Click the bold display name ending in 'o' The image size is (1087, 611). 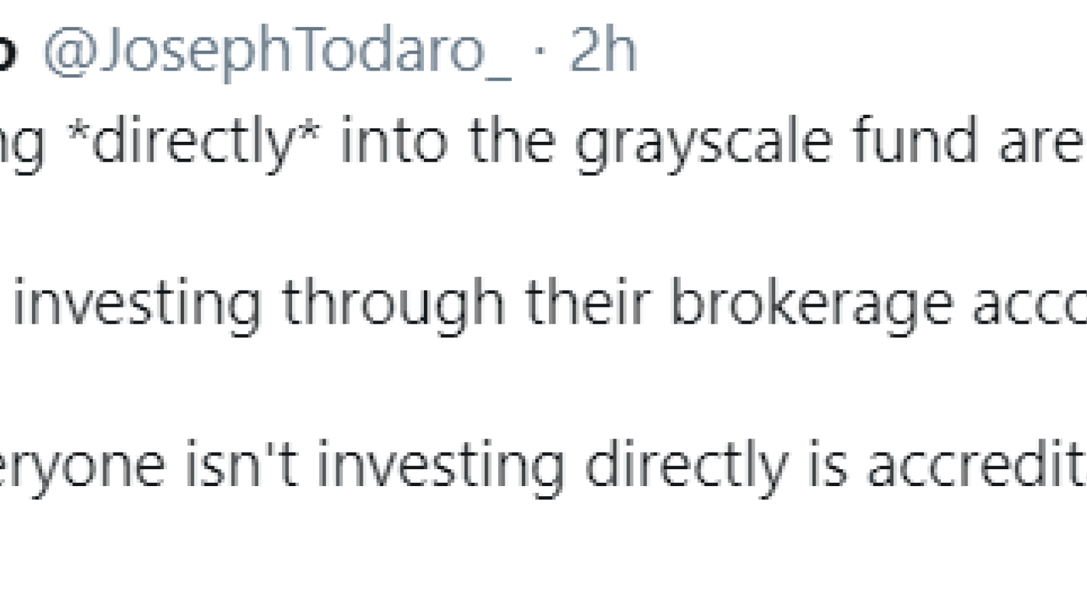pos(7,52)
